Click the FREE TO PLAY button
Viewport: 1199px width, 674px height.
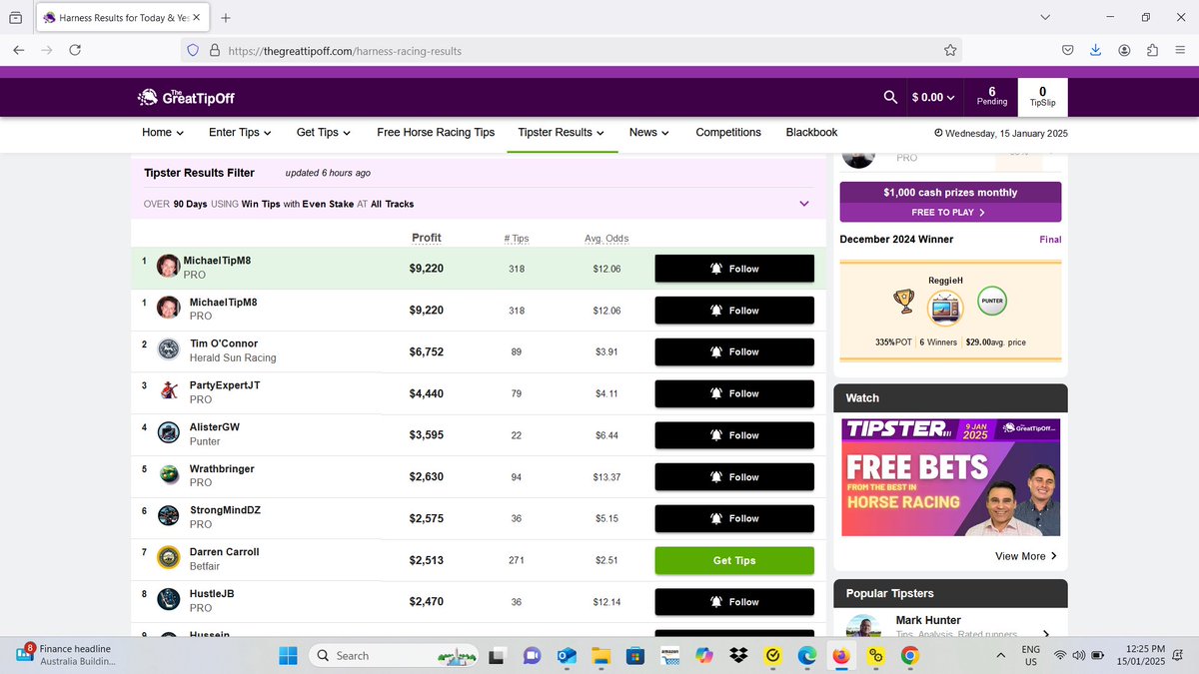coord(950,213)
